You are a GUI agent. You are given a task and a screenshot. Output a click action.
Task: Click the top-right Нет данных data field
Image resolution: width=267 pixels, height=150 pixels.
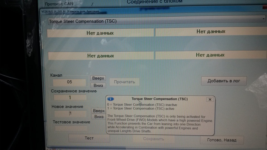click(x=211, y=32)
